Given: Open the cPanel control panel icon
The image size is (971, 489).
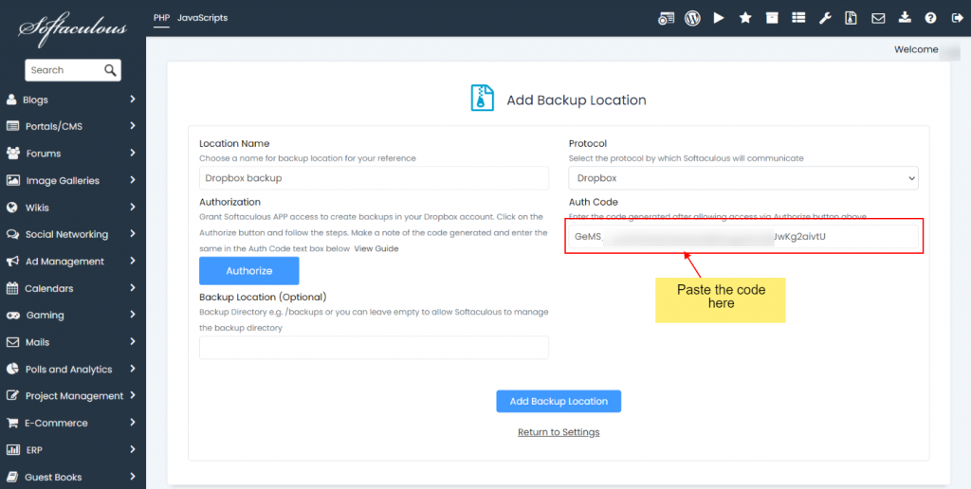Looking at the screenshot, I should [666, 18].
